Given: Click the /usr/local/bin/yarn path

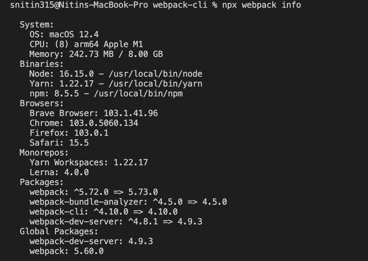Looking at the screenshot, I should (x=155, y=84).
